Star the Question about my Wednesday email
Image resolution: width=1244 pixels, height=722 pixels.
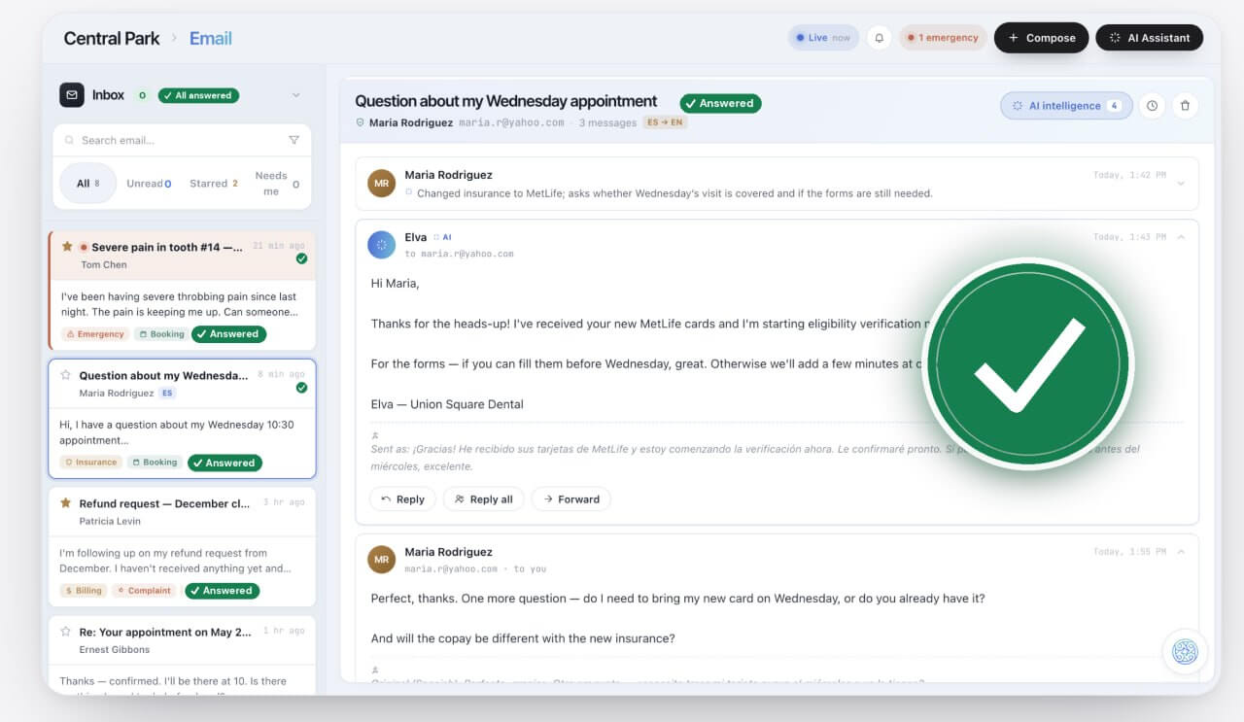pyautogui.click(x=66, y=375)
